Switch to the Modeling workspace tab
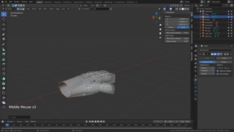Image resolution: width=234 pixels, height=132 pixels. point(48,2)
